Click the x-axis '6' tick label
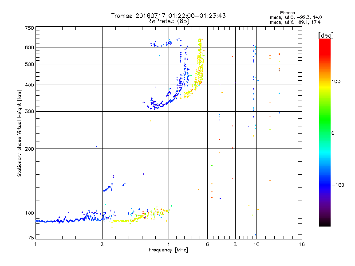This screenshot has width=355, height=266. [x=207, y=244]
